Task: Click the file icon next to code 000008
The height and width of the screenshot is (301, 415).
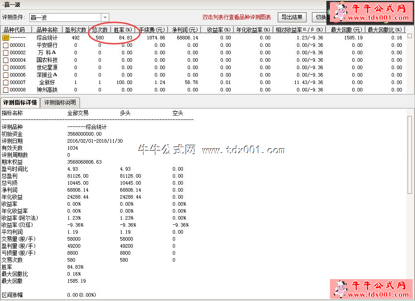Action: click(x=5, y=90)
